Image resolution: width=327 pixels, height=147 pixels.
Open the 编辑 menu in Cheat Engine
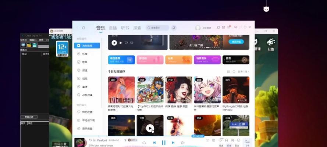tap(33, 40)
